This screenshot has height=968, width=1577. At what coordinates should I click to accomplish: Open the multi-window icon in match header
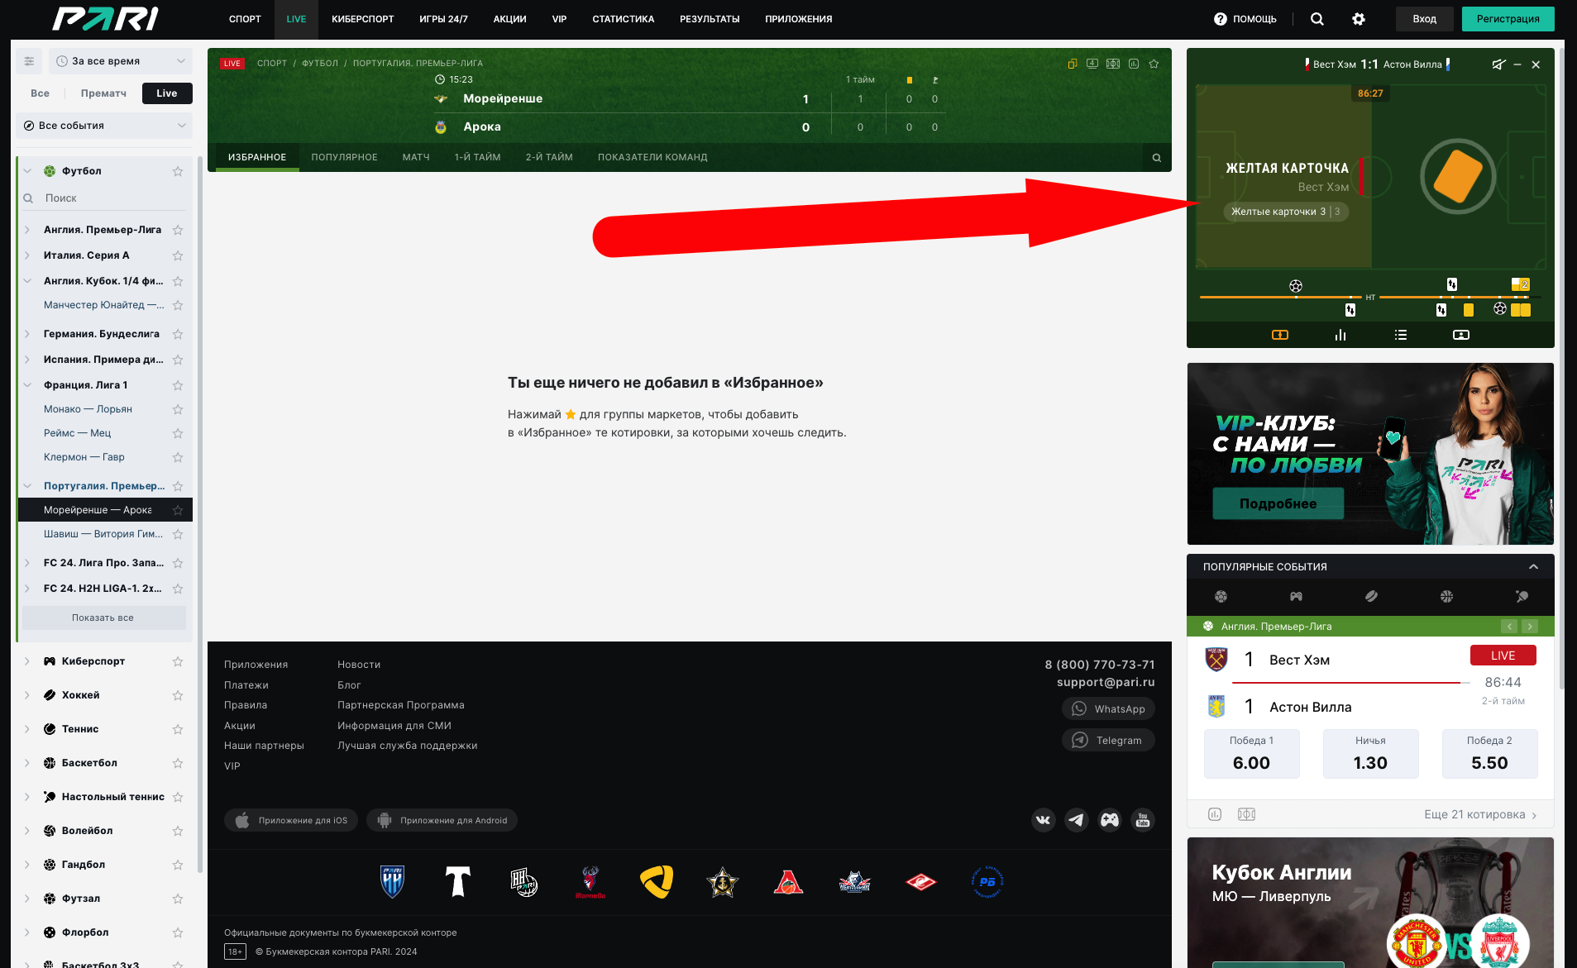pyautogui.click(x=1073, y=64)
